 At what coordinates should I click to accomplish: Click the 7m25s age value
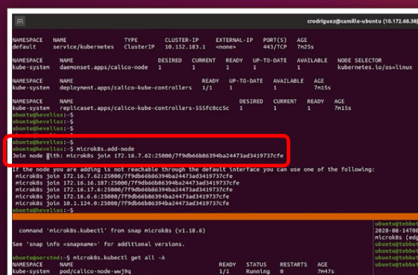pos(305,47)
